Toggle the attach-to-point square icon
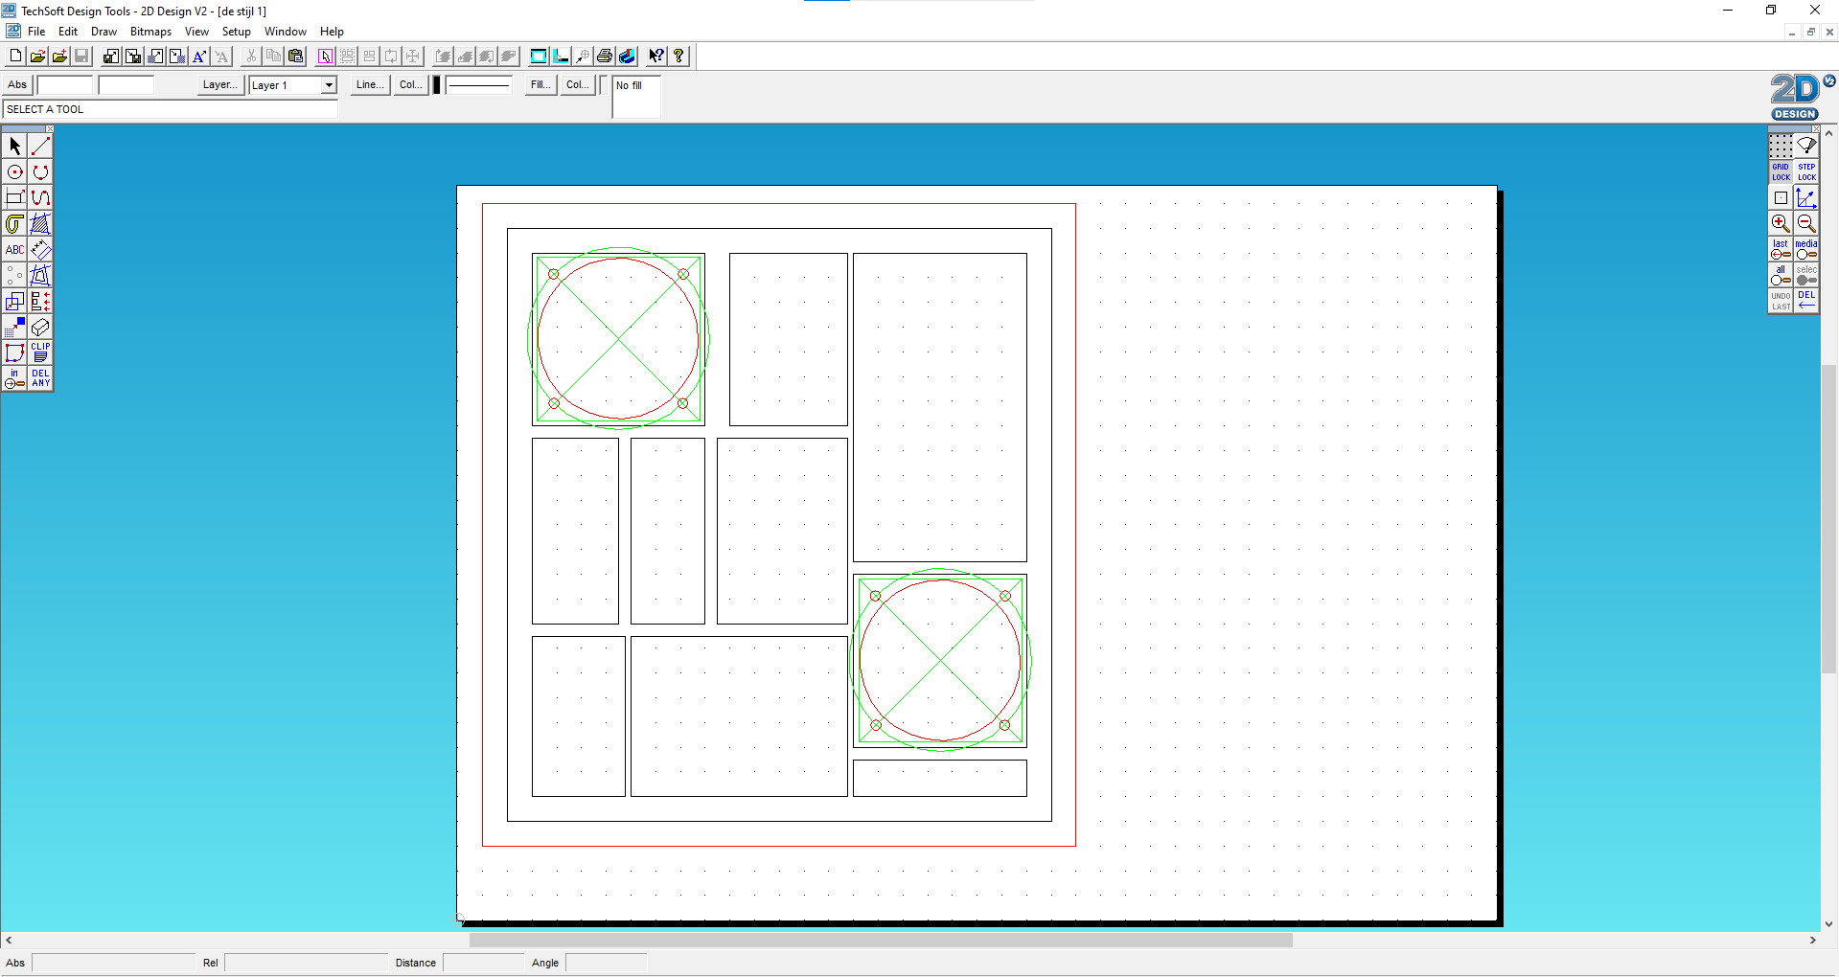Image resolution: width=1839 pixels, height=977 pixels. [x=1781, y=197]
